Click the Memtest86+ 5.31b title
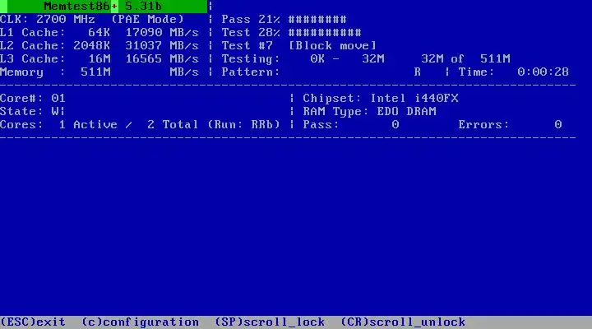Screen dimensions: 592x329 [x=103, y=6]
